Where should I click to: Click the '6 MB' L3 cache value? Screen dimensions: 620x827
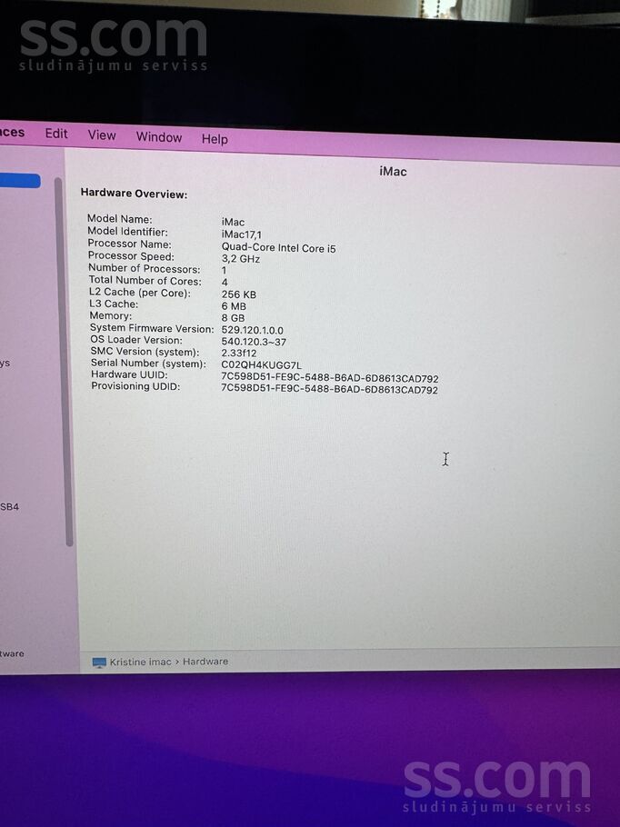click(234, 306)
